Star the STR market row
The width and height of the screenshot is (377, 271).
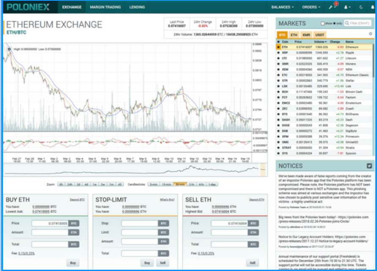[x=278, y=80]
